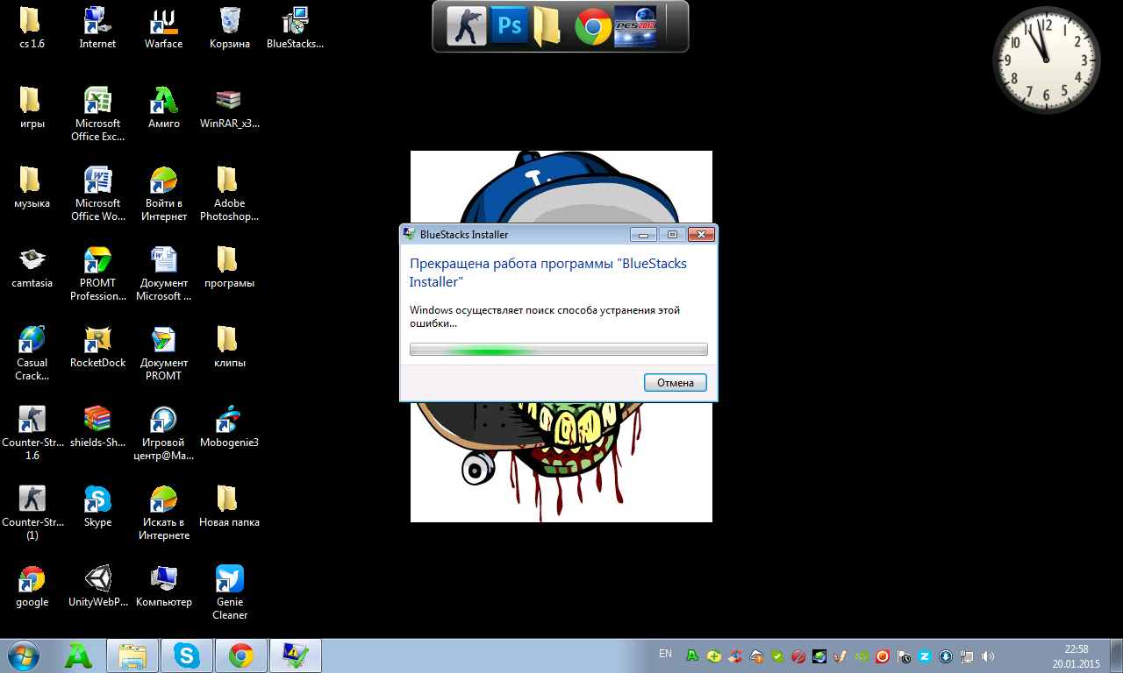Select the игры folder on desktop

(x=32, y=108)
